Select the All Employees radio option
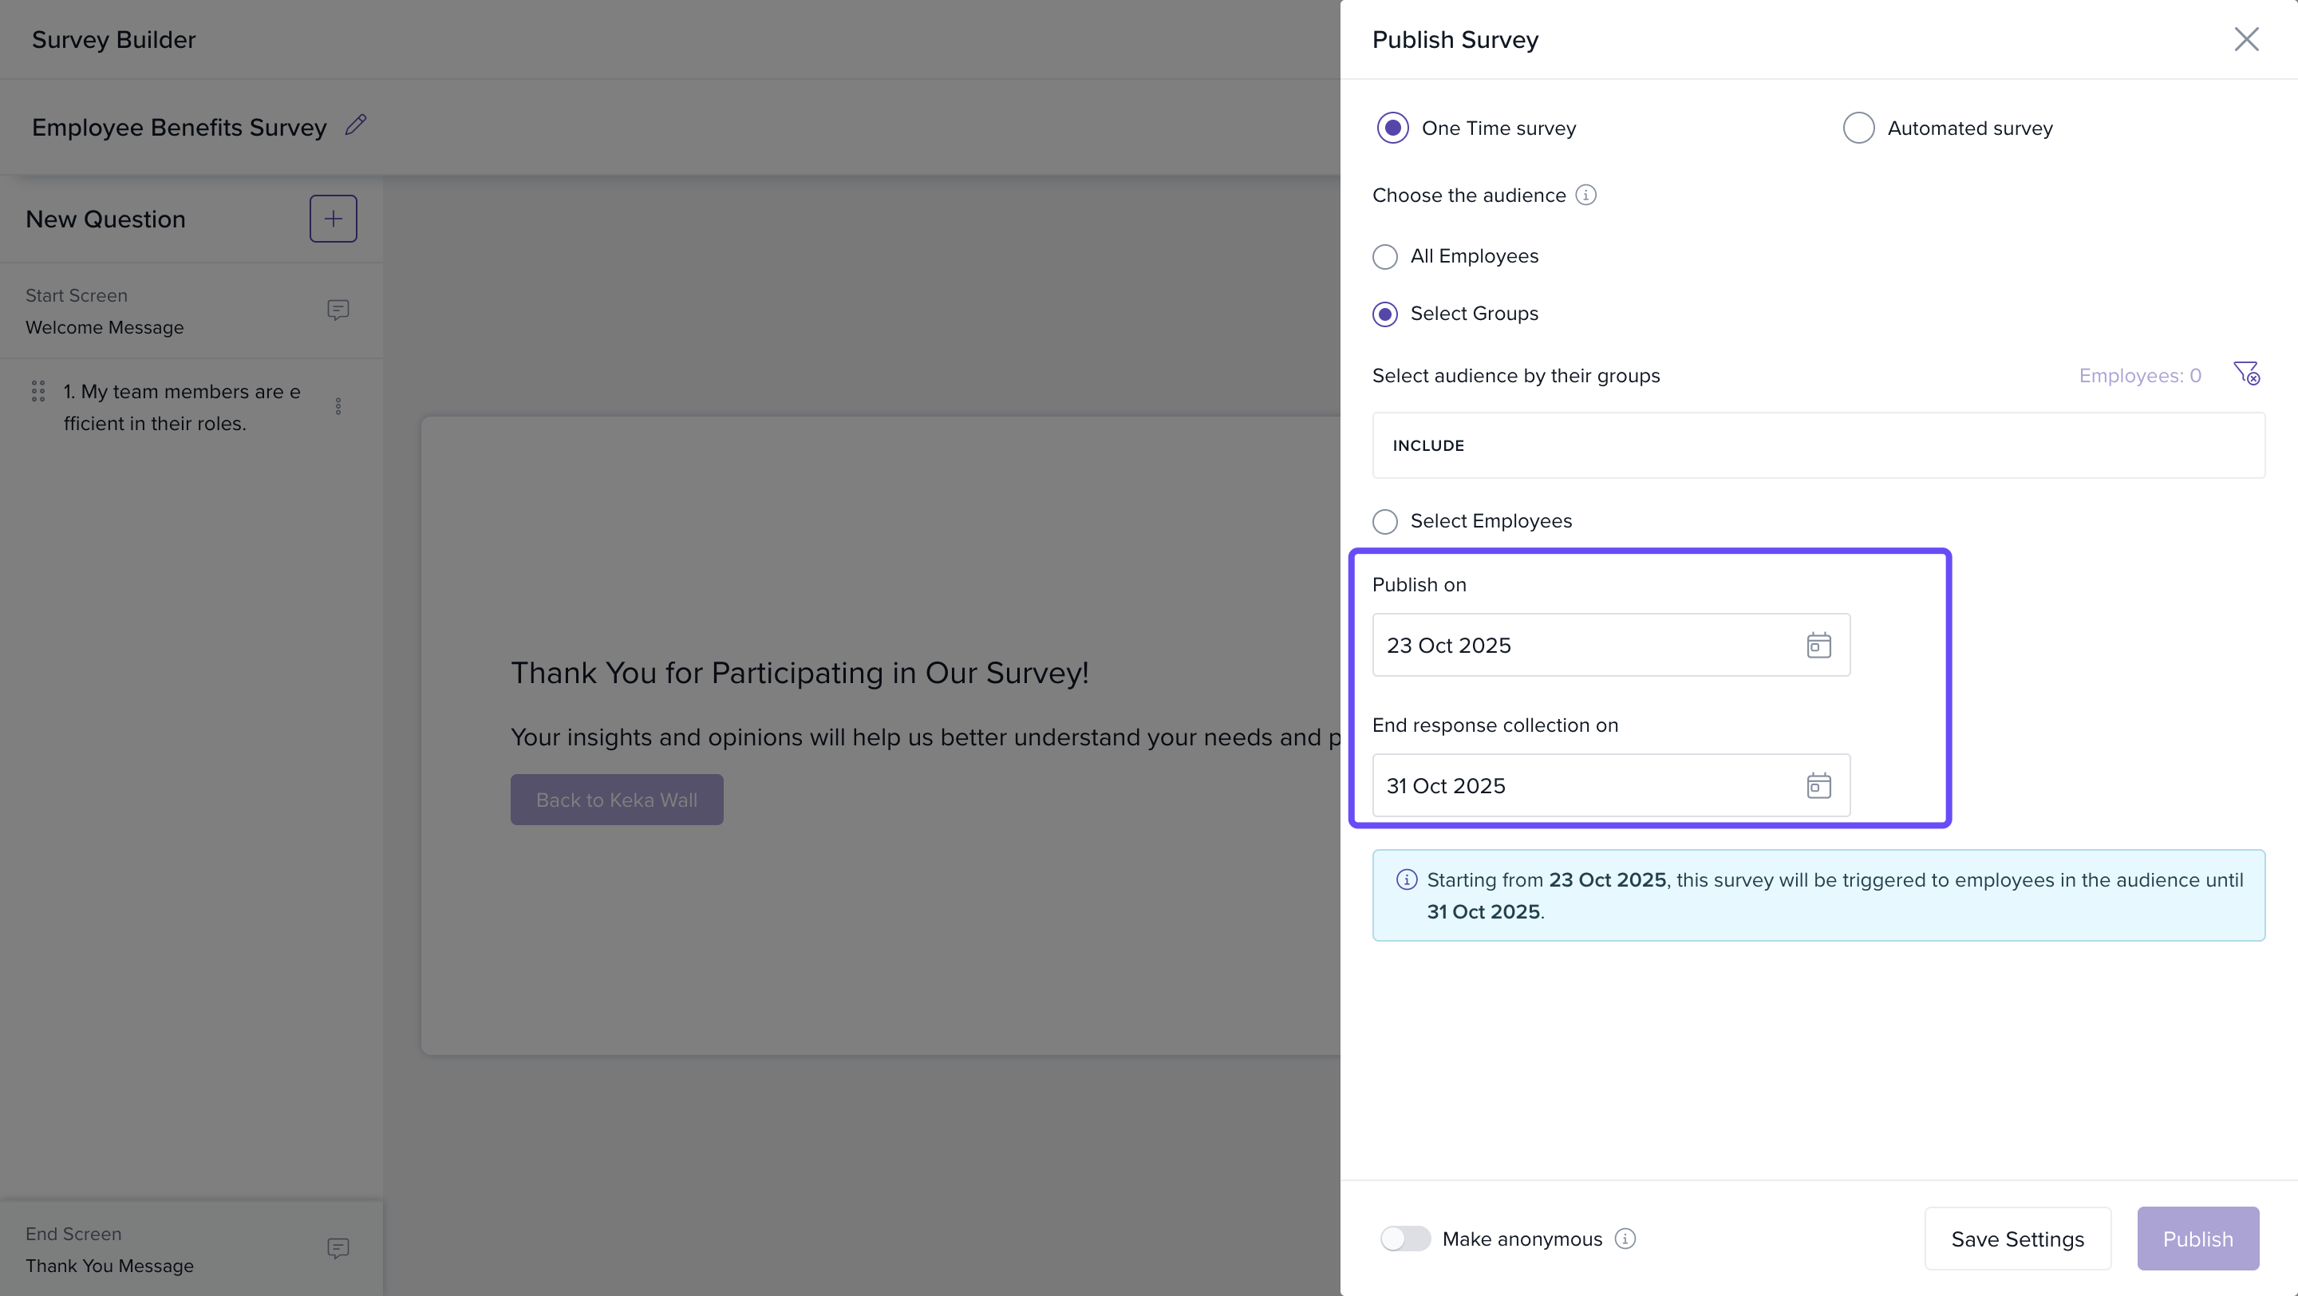This screenshot has width=2298, height=1296. 1384,257
